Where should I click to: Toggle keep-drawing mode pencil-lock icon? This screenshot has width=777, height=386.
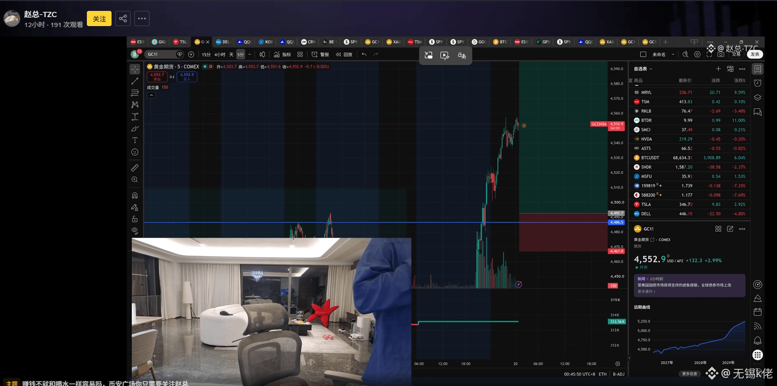(135, 207)
